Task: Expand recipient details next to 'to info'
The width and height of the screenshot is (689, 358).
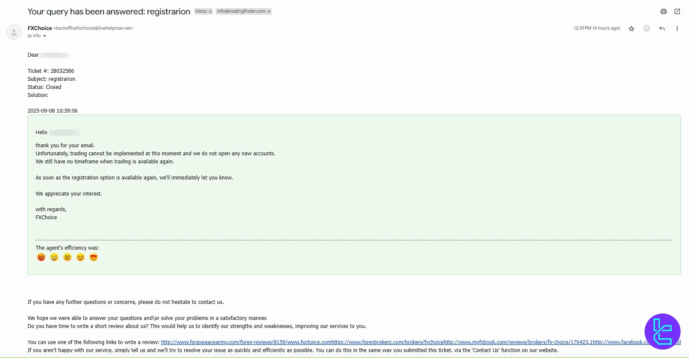Action: [x=44, y=36]
